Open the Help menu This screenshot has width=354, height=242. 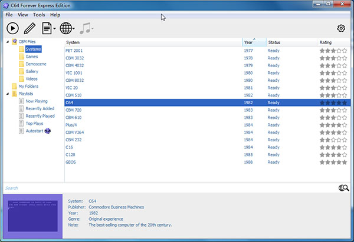[x=55, y=15]
